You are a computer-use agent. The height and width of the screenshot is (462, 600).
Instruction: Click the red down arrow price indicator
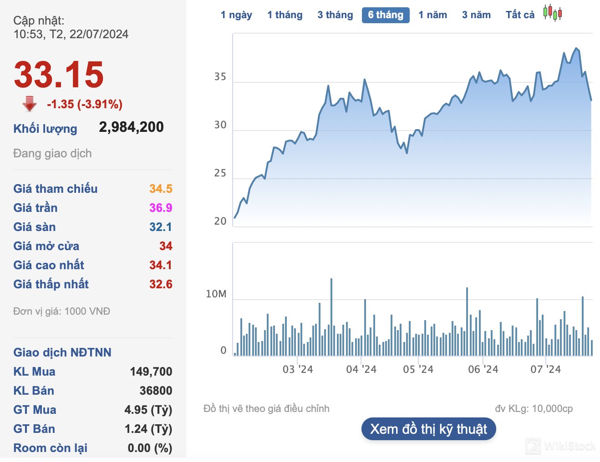(x=30, y=104)
